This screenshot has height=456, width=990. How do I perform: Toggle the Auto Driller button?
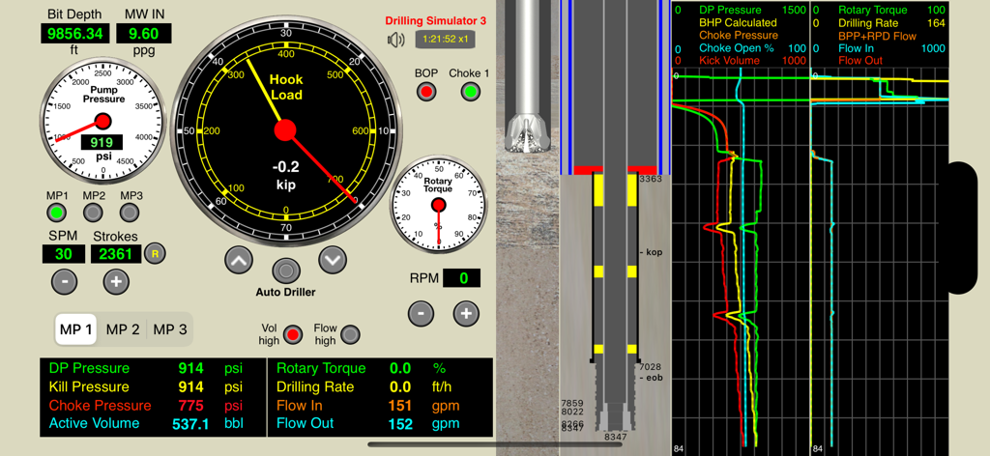click(285, 271)
